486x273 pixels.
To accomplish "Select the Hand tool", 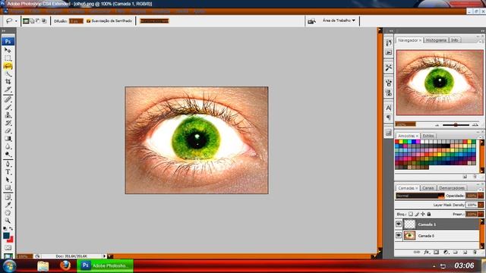I will (x=8, y=213).
